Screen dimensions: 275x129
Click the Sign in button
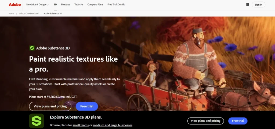pyautogui.click(x=259, y=5)
